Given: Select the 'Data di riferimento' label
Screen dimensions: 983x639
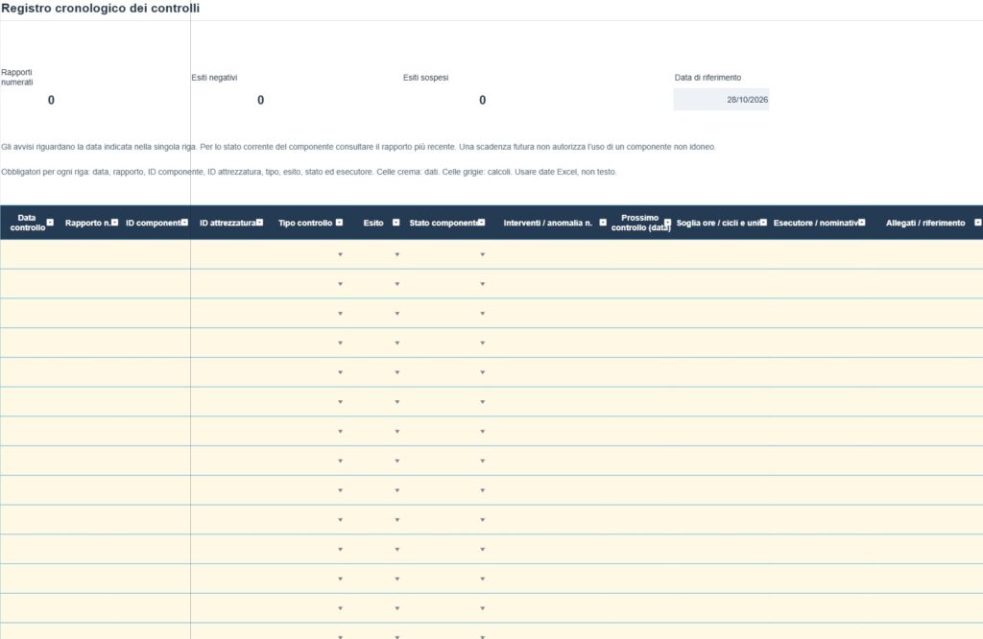Looking at the screenshot, I should (x=707, y=78).
